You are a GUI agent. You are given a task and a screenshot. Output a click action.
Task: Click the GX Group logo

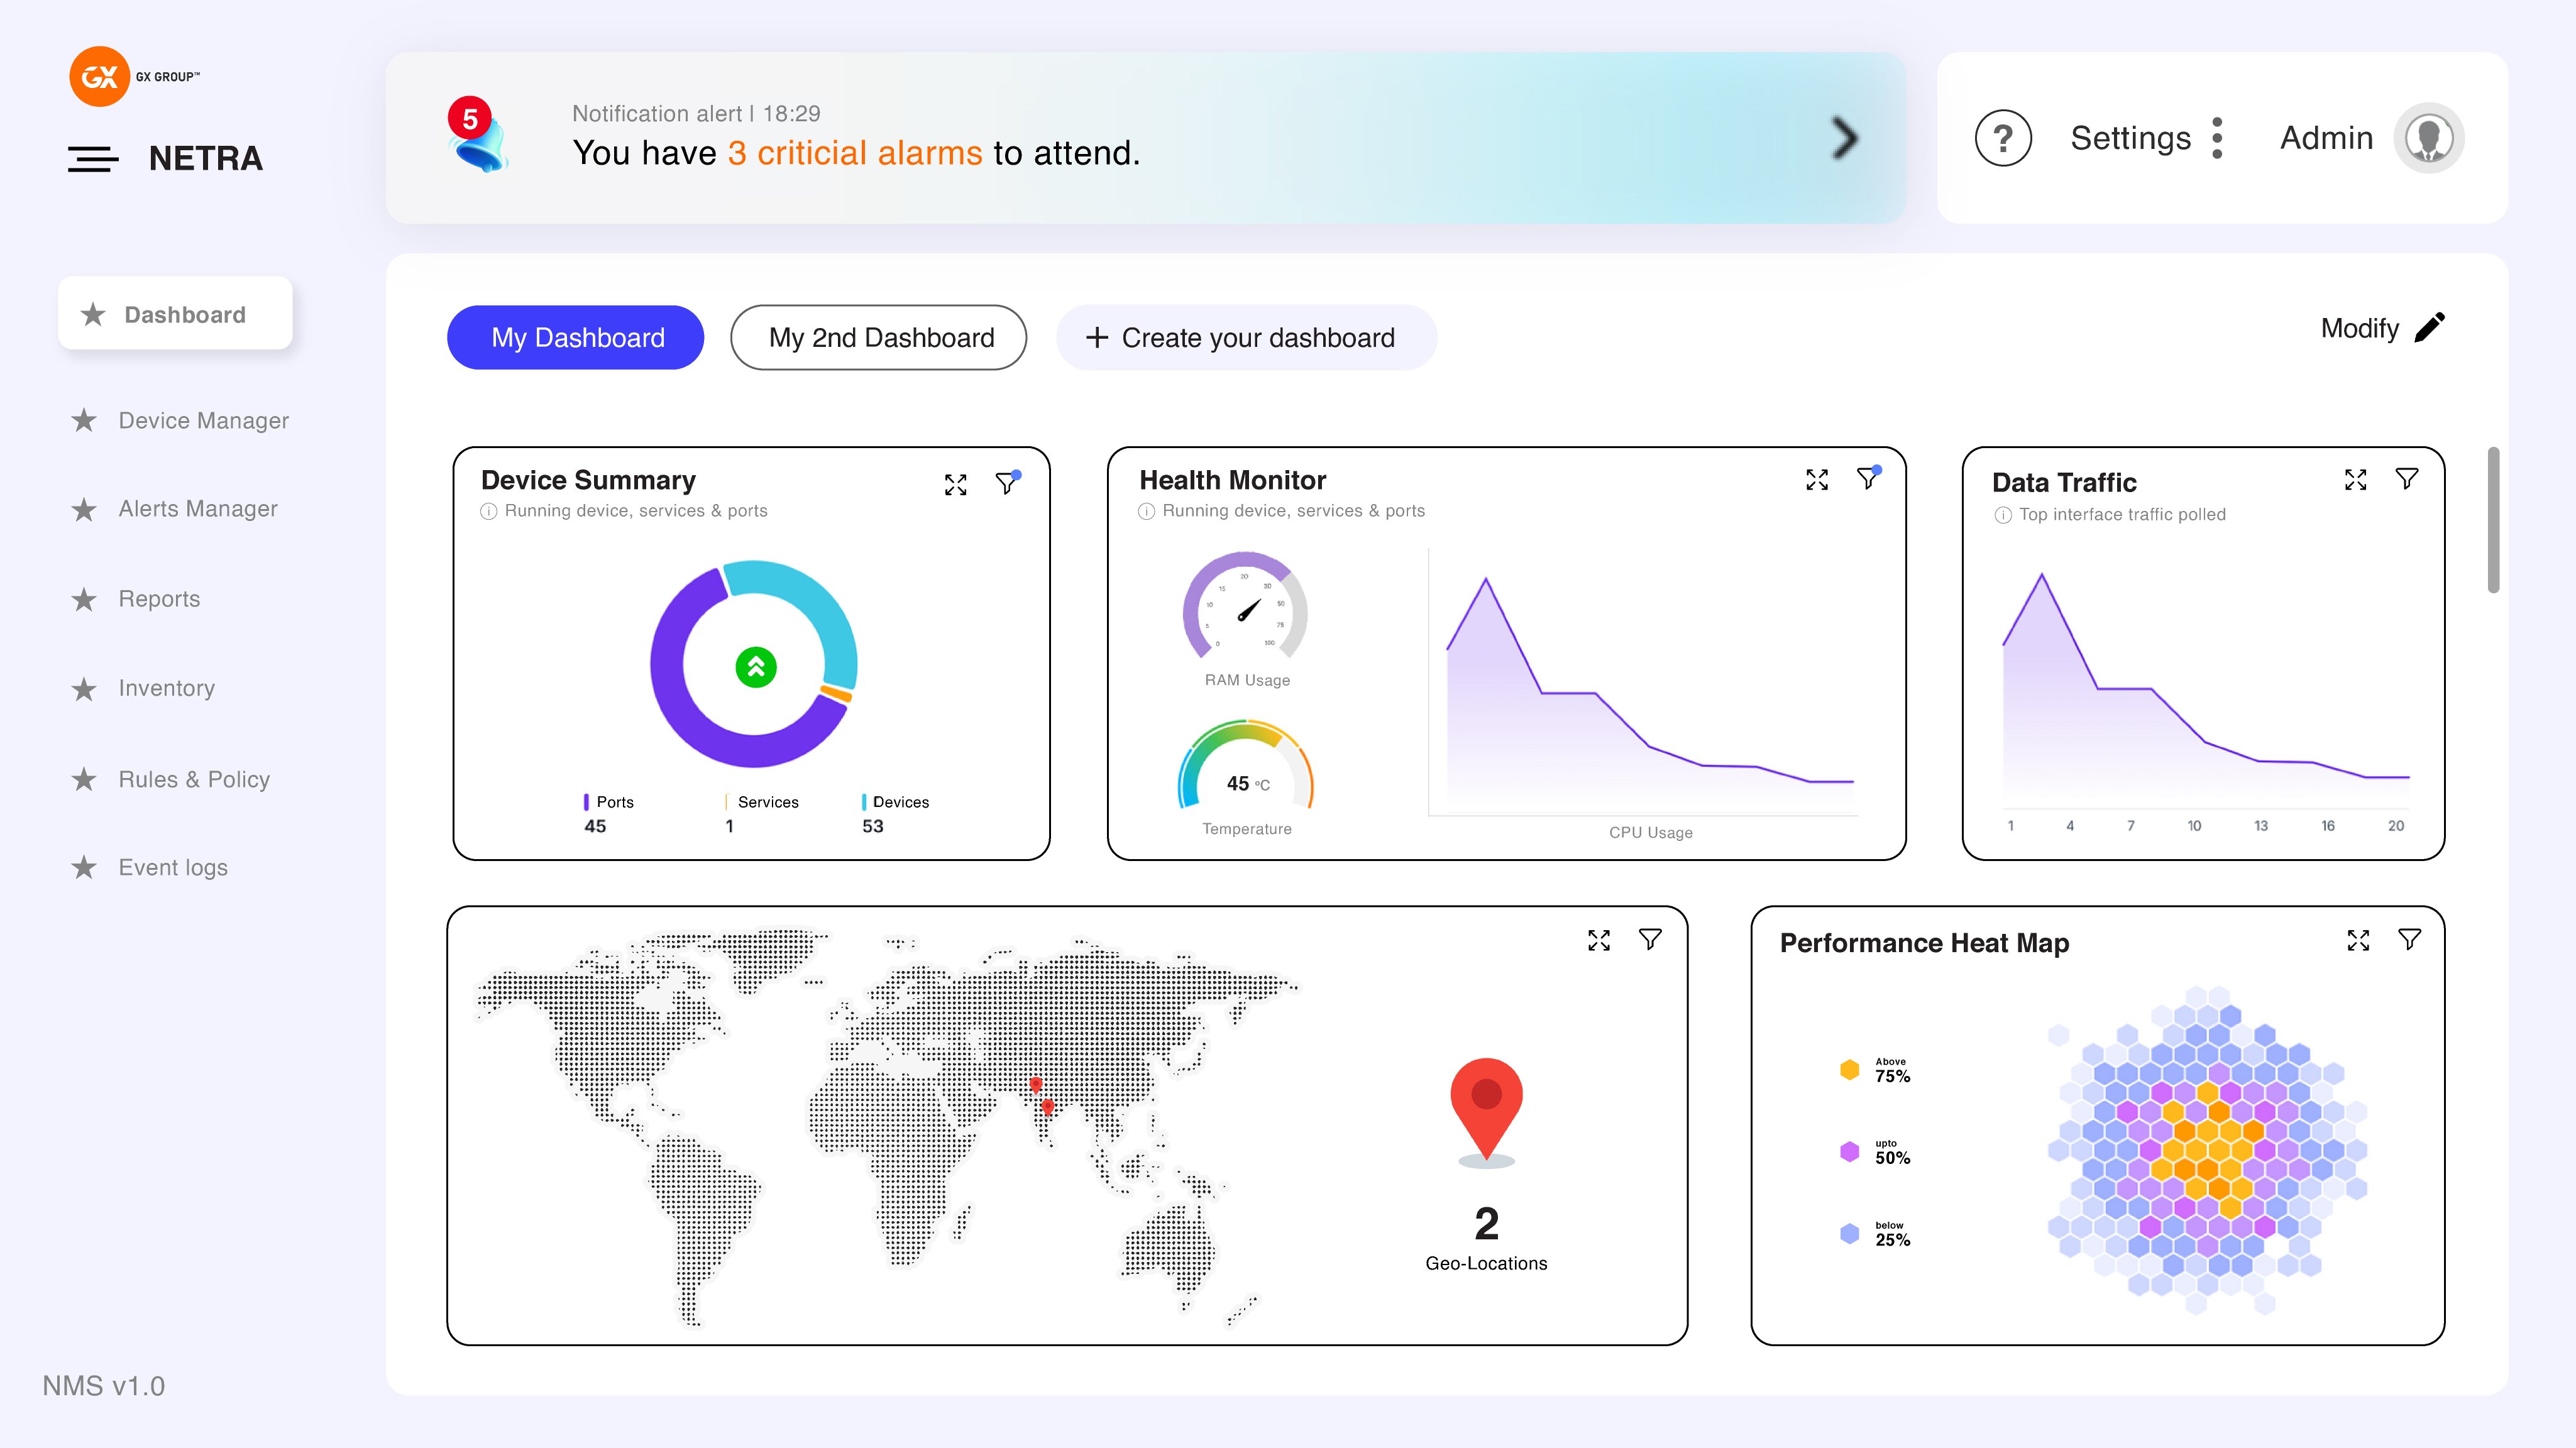(134, 76)
